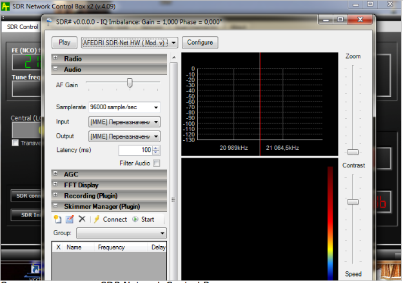Click the 21 064,5kHz frequency label
403x283 pixels.
[282, 148]
